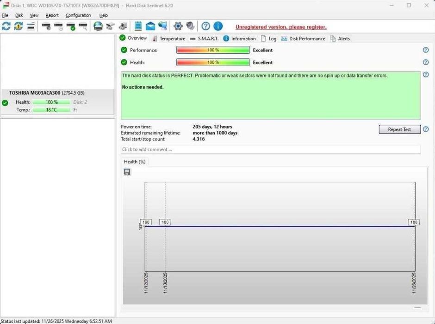Click the Disk: 2 label in disk entry

click(x=80, y=102)
